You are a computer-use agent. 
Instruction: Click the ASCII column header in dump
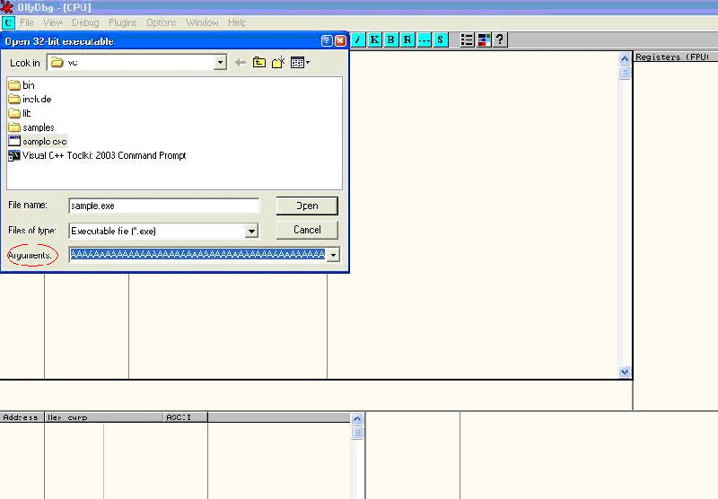[x=186, y=417]
